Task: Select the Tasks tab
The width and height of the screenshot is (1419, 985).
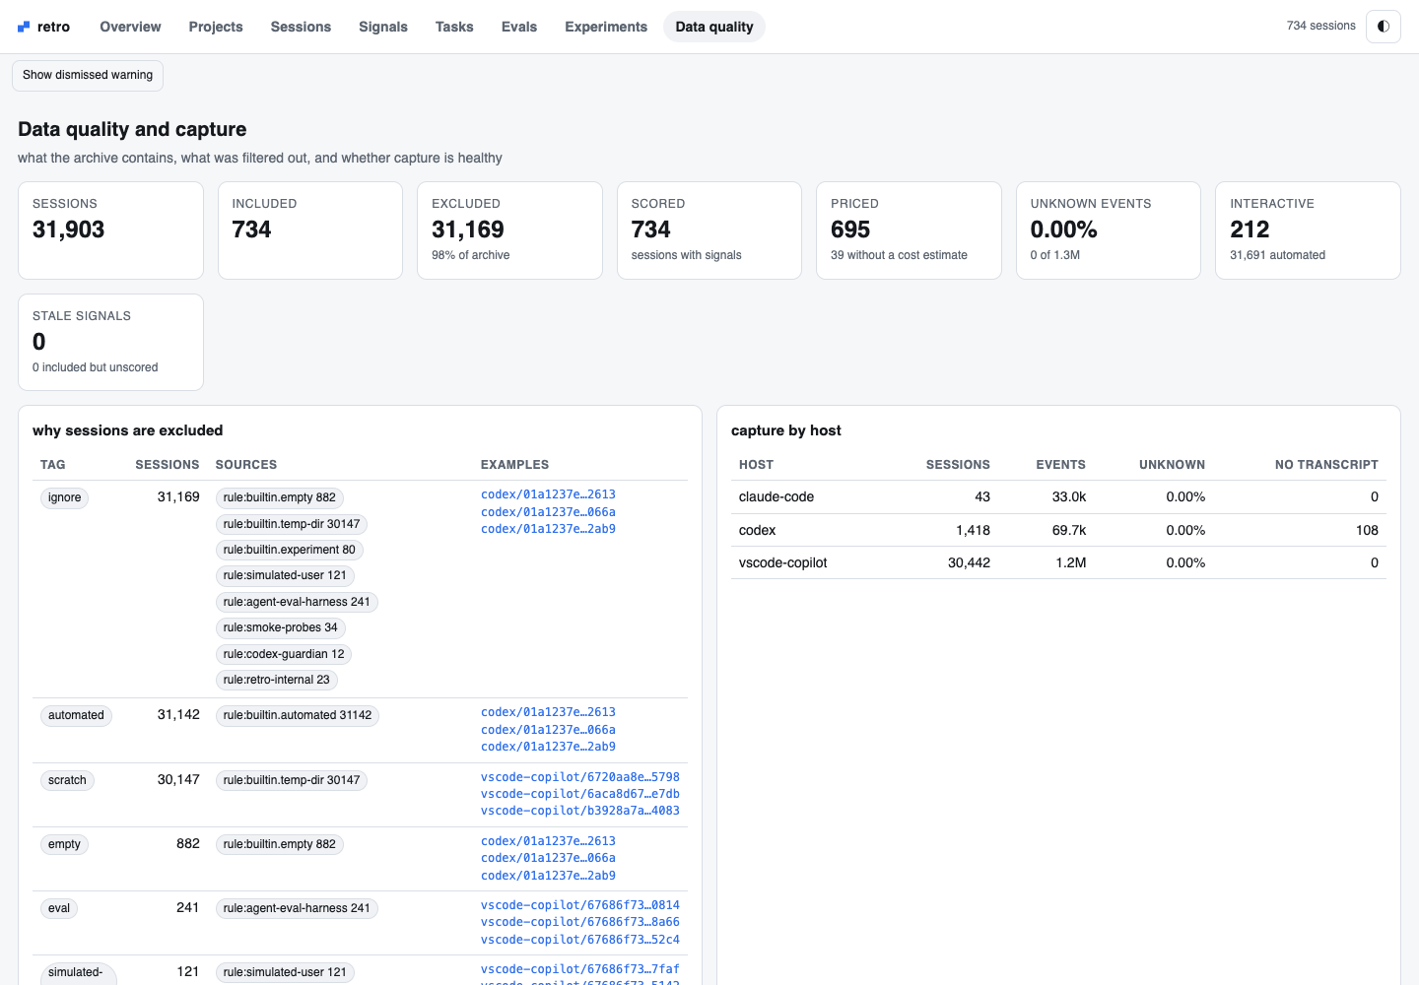Action: coord(454,27)
